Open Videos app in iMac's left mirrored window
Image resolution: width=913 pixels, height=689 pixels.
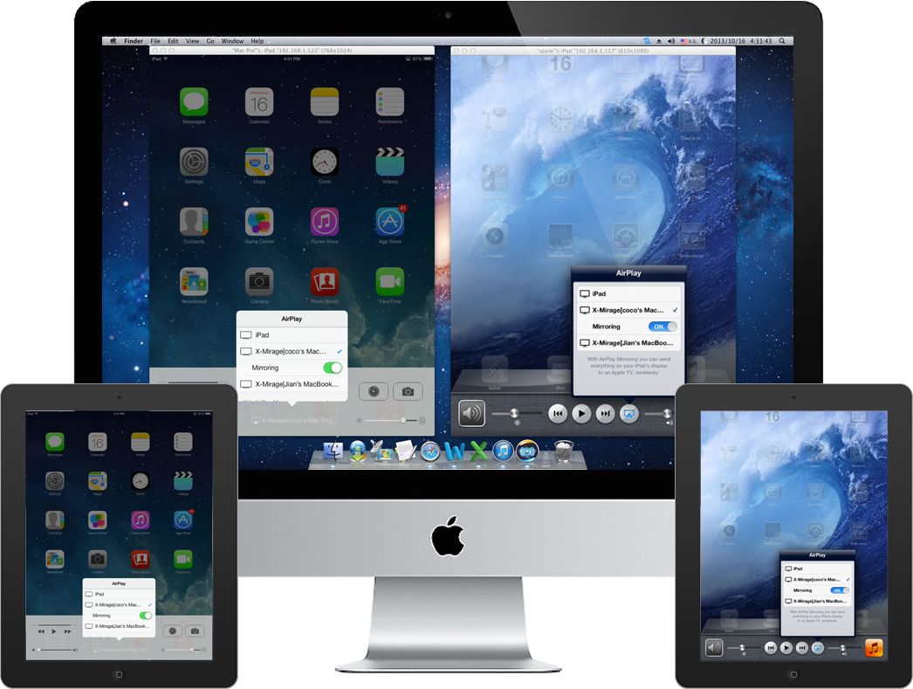click(x=389, y=162)
